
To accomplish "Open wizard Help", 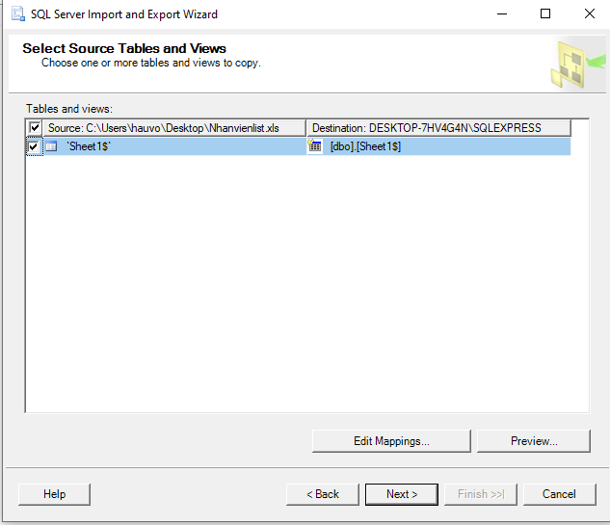I will 55,494.
